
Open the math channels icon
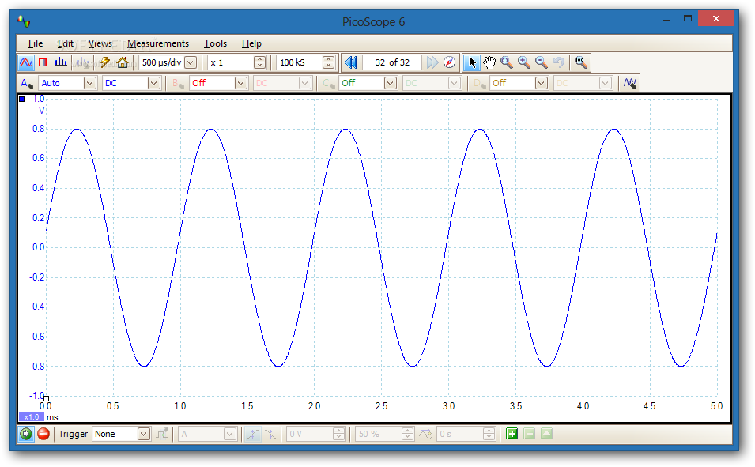point(630,83)
